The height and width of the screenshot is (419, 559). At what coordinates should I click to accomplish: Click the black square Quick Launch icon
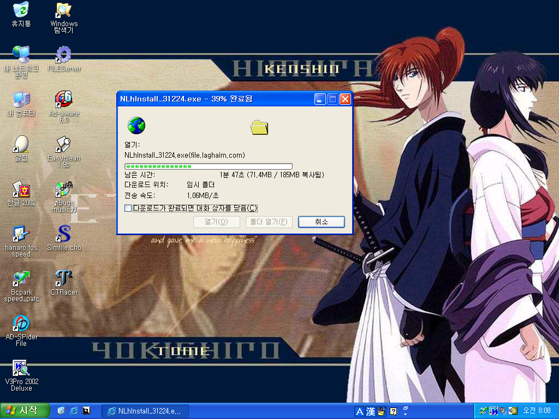86,411
